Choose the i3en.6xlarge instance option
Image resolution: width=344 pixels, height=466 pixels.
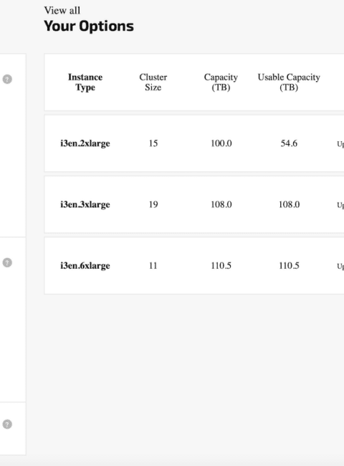point(85,266)
